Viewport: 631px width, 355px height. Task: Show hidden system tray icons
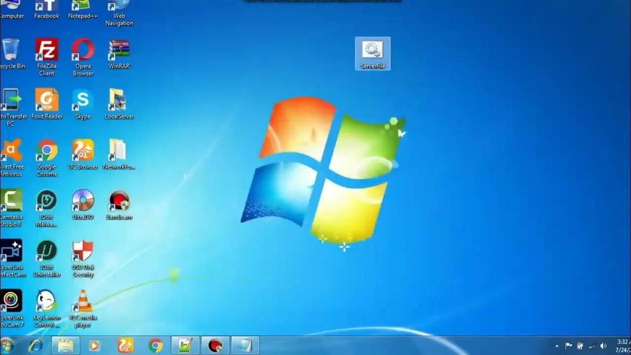coord(557,346)
